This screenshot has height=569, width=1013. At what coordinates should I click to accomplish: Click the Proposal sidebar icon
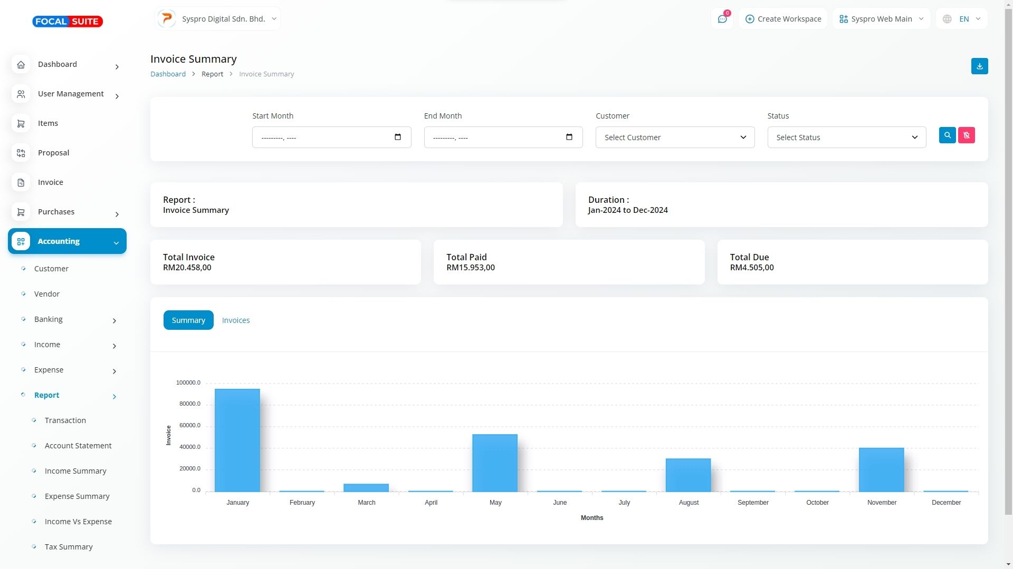(x=21, y=153)
